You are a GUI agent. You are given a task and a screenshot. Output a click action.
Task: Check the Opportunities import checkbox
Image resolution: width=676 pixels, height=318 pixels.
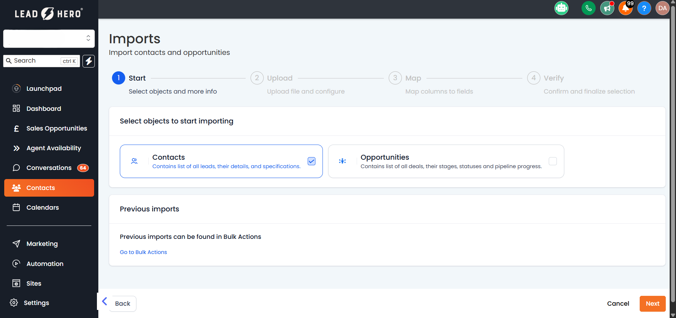tap(553, 161)
